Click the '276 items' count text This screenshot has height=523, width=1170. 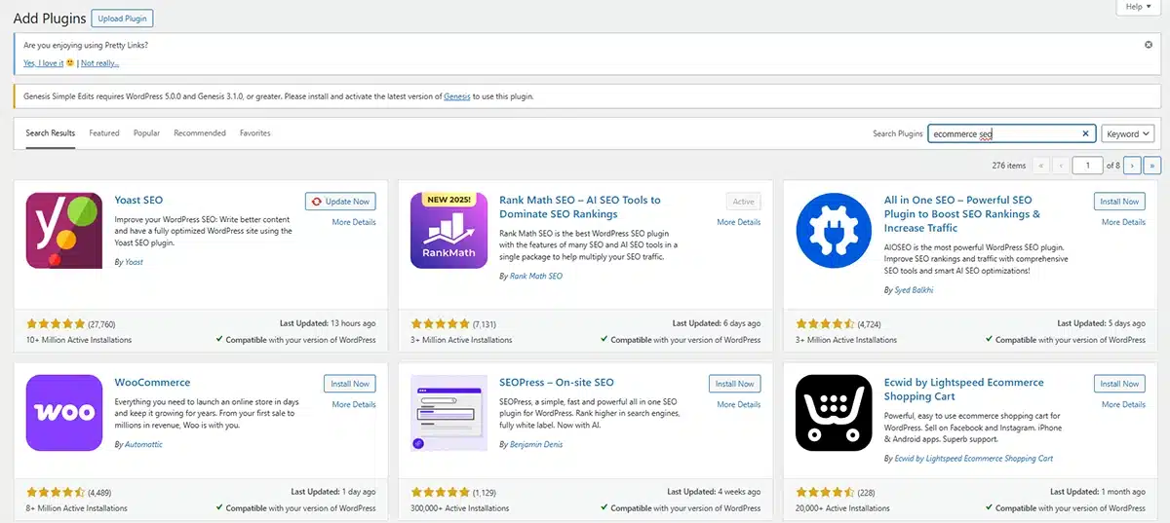[x=1008, y=166]
